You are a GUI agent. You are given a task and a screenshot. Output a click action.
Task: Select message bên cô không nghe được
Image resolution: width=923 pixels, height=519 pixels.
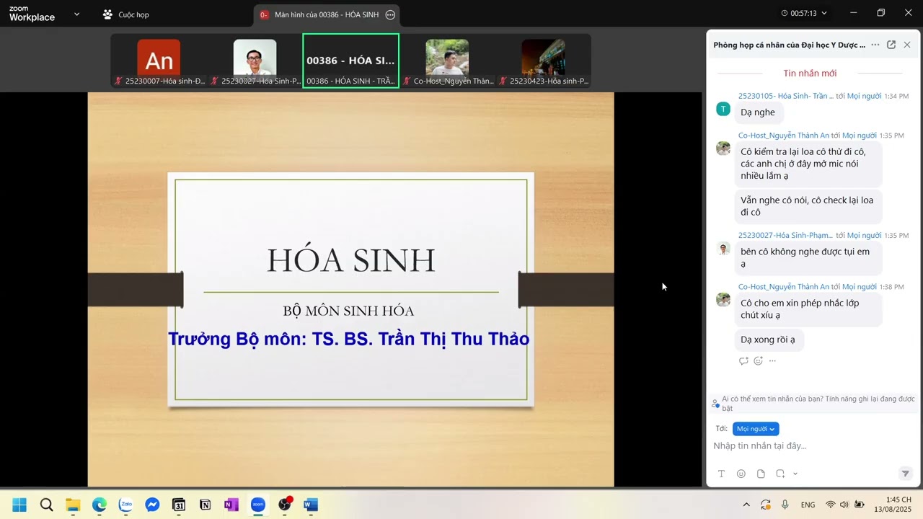coord(808,258)
